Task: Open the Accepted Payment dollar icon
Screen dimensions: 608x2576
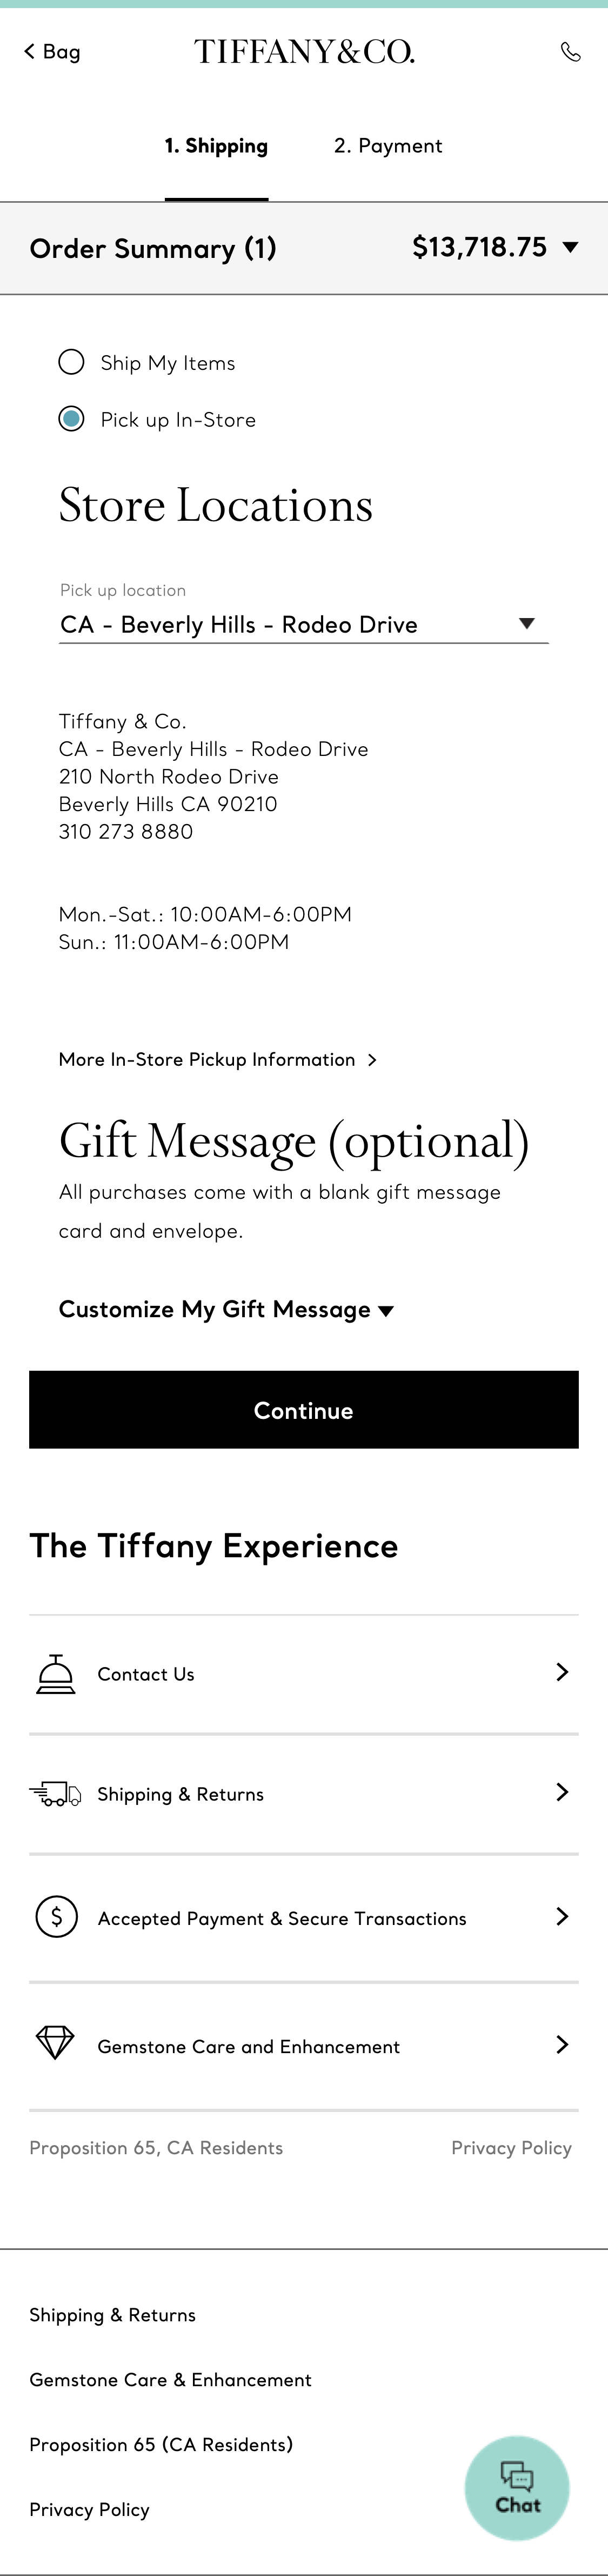Action: (57, 1917)
